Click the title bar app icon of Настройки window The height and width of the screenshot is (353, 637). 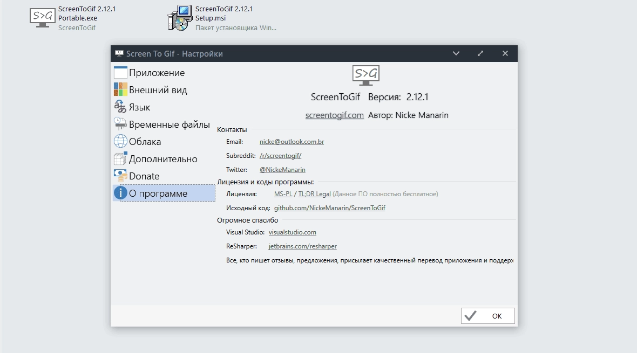tap(119, 53)
